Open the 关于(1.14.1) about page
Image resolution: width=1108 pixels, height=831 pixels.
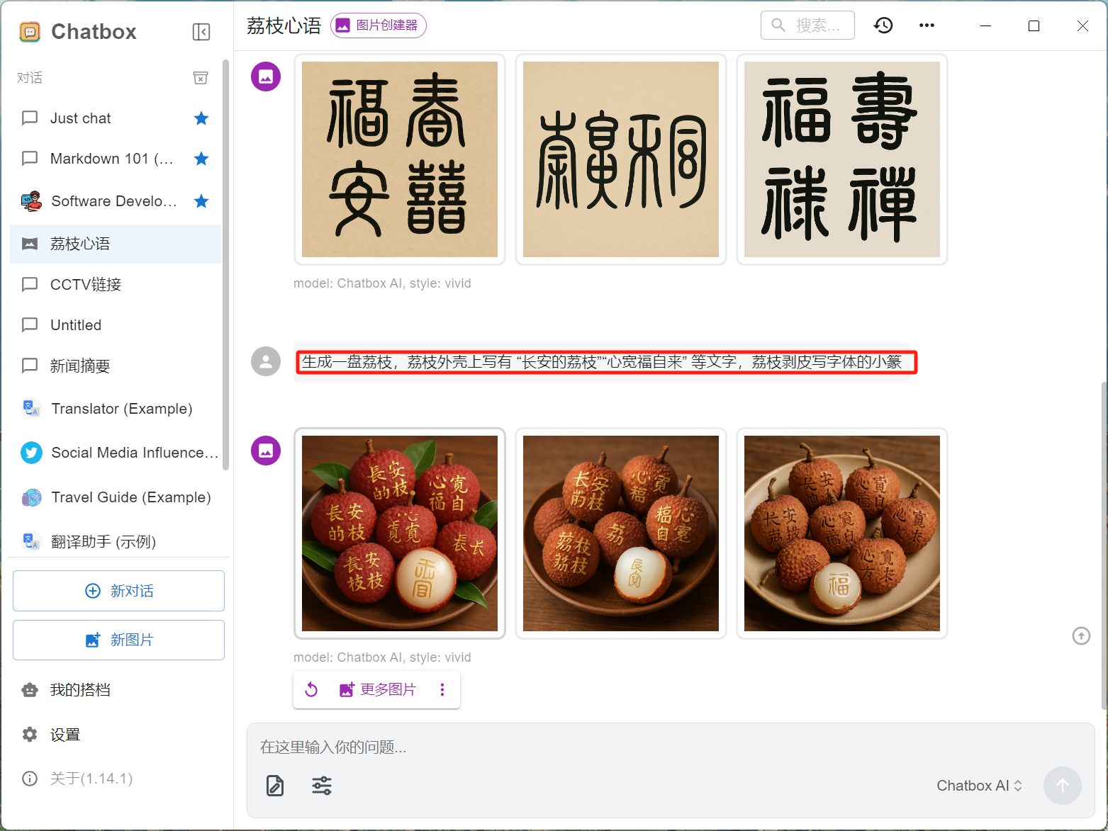pyautogui.click(x=116, y=779)
